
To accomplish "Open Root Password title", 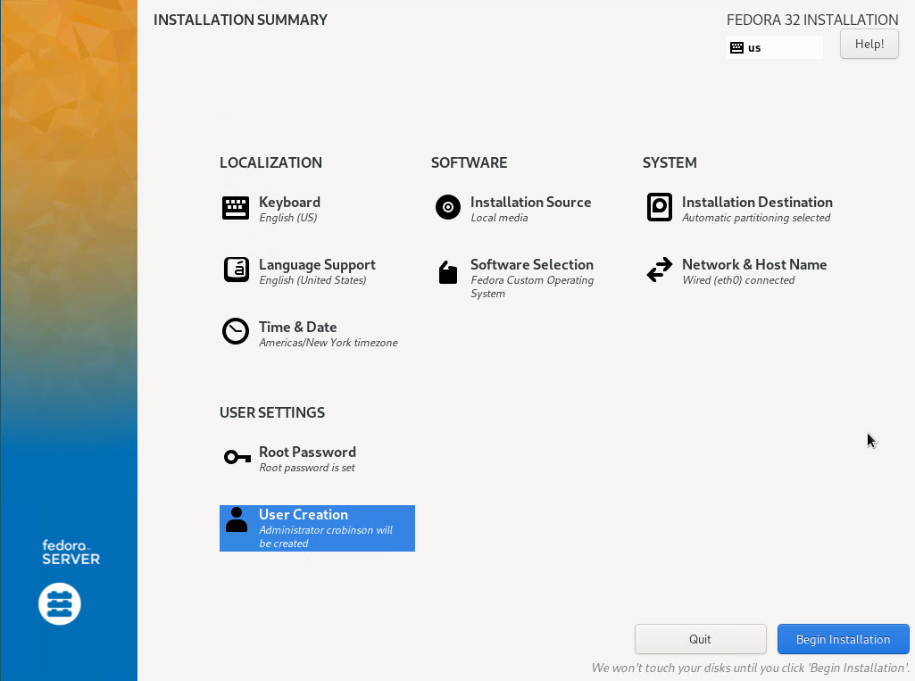I will [307, 452].
